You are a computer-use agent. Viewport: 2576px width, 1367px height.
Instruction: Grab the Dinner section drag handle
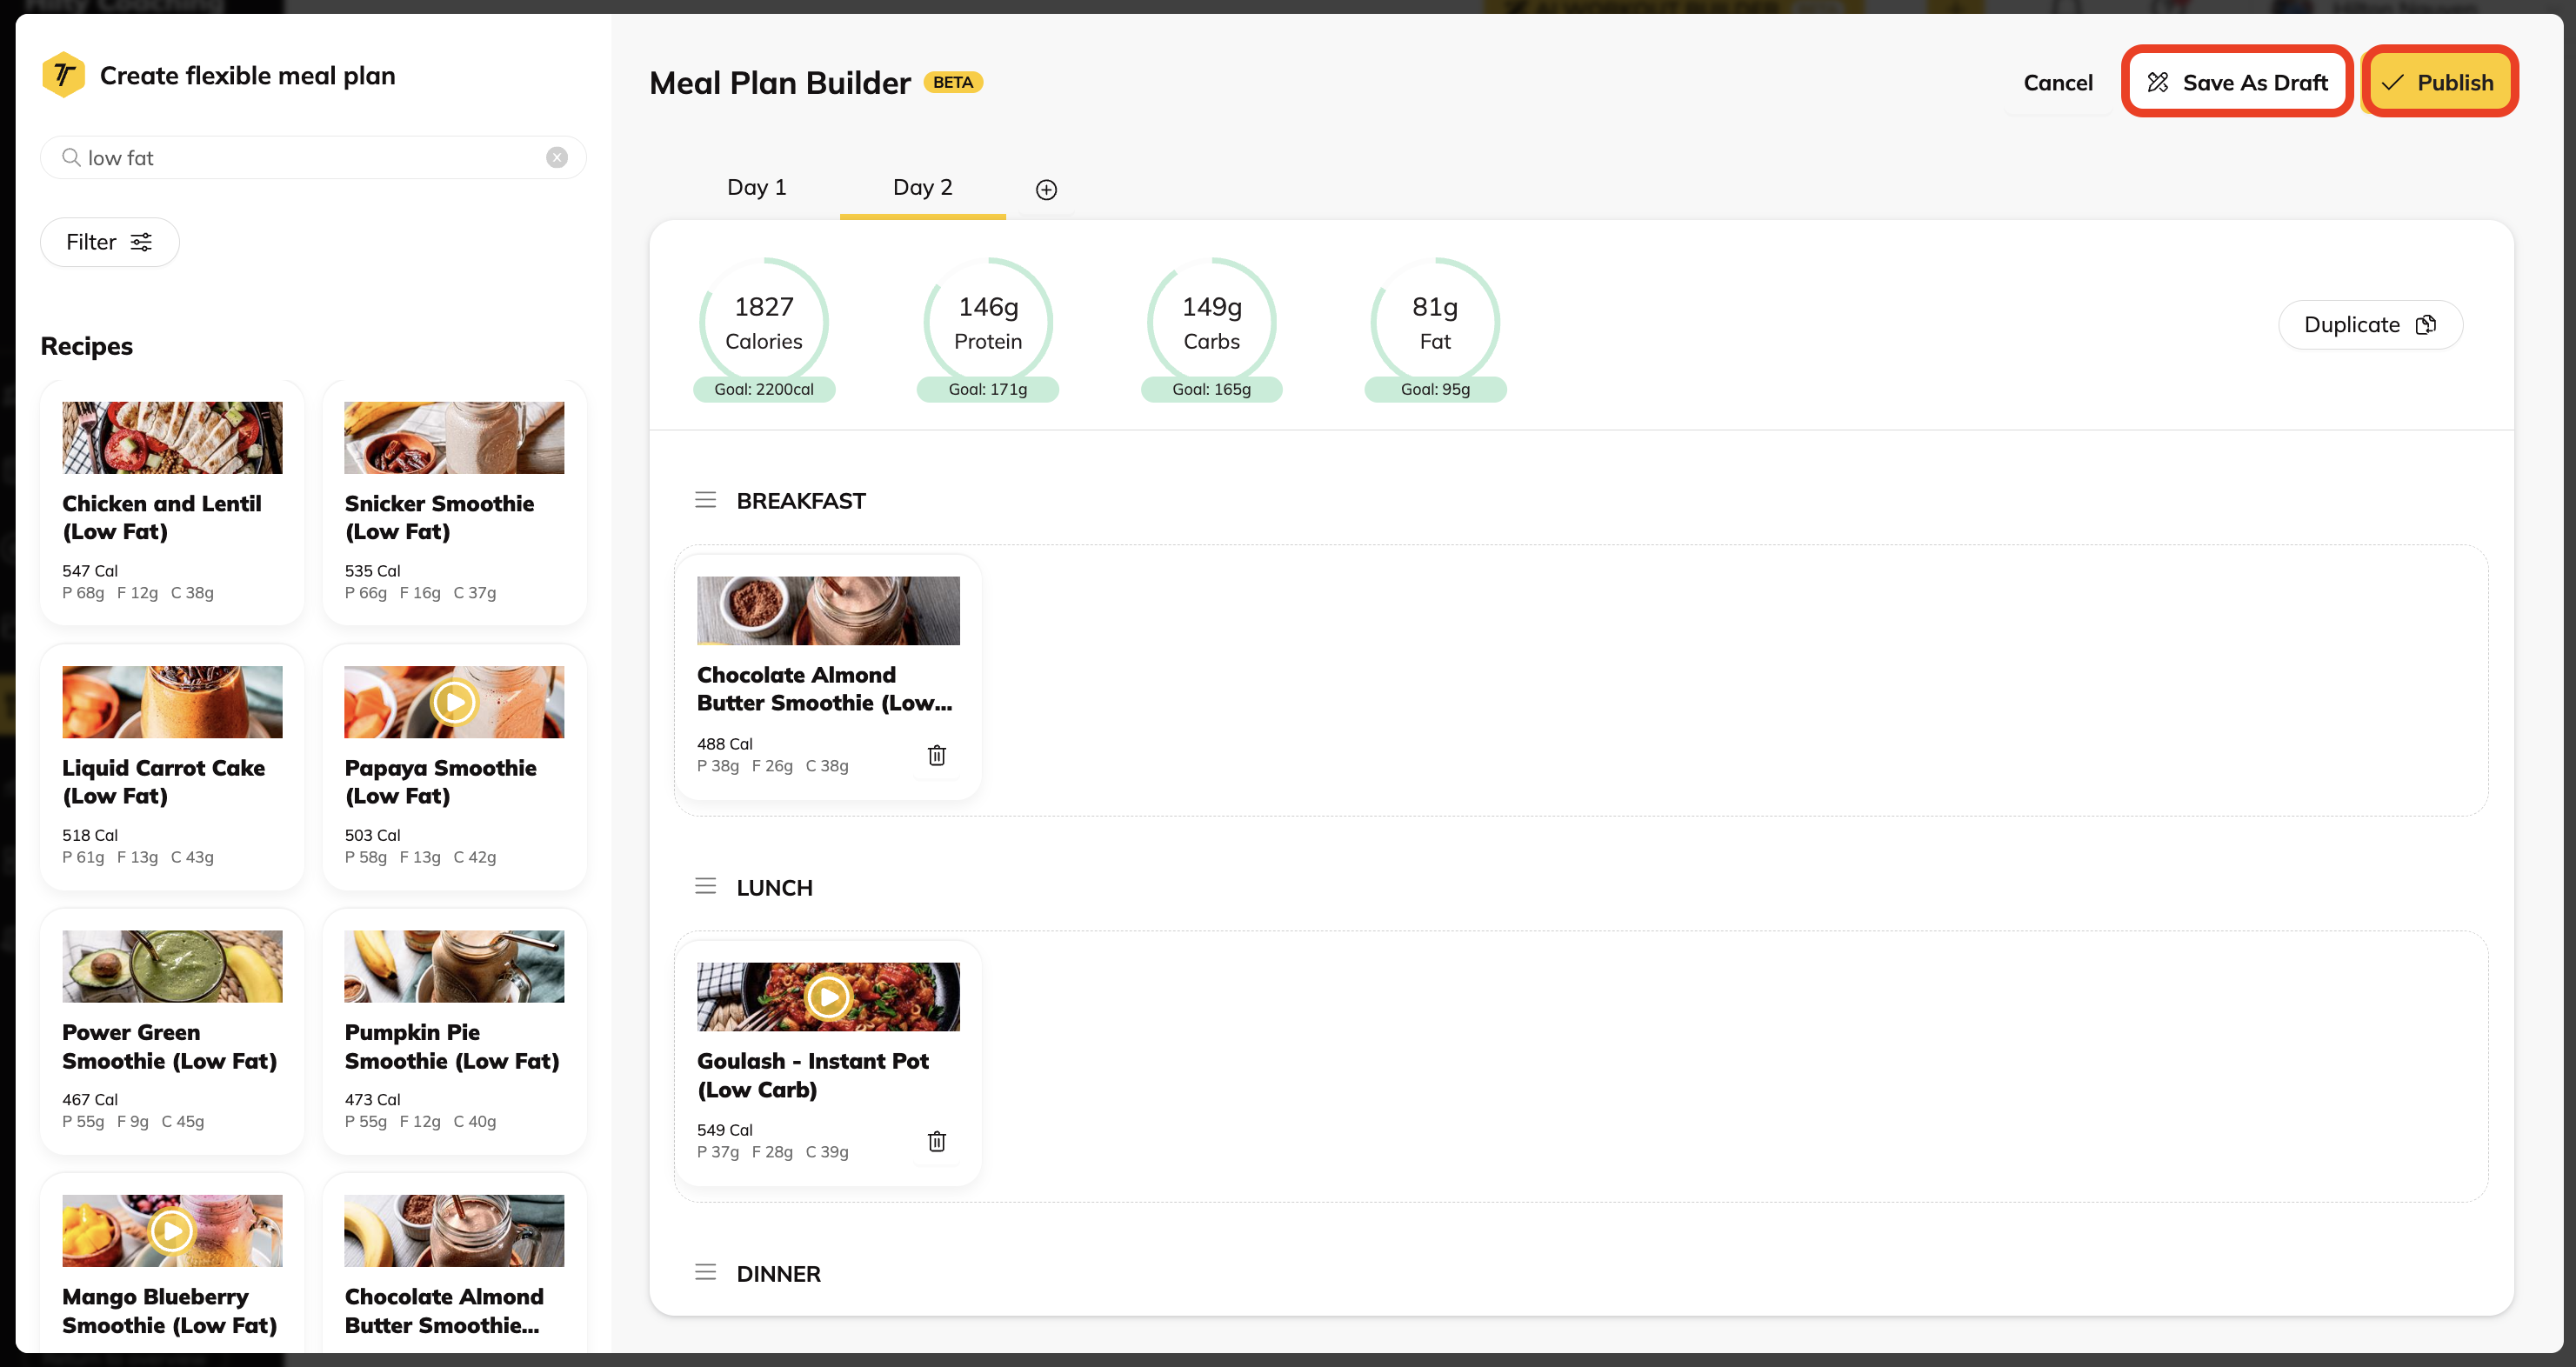(705, 1272)
